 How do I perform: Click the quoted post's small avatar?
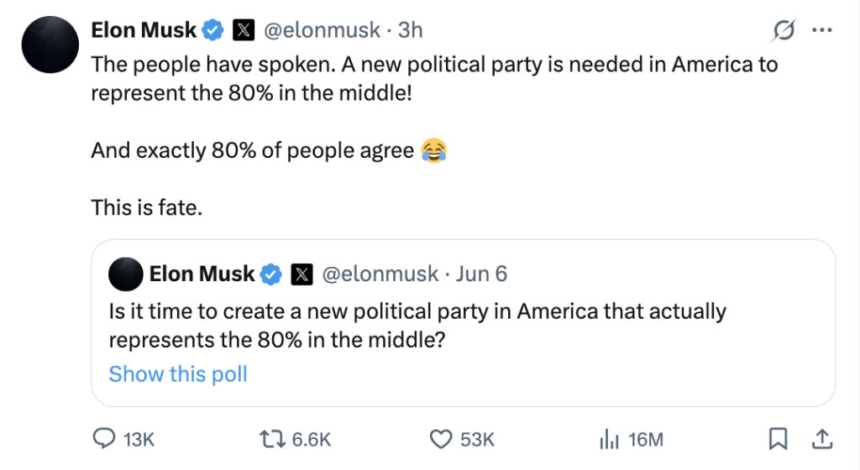click(x=125, y=274)
